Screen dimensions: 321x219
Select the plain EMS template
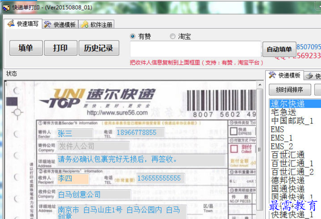pos(295,129)
